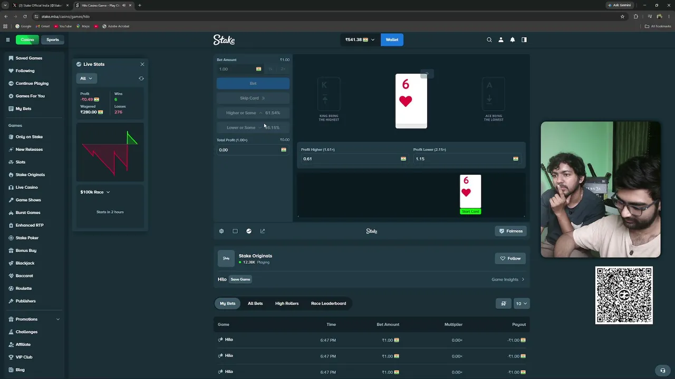
Task: Follow Stake Originals
Action: (510, 258)
